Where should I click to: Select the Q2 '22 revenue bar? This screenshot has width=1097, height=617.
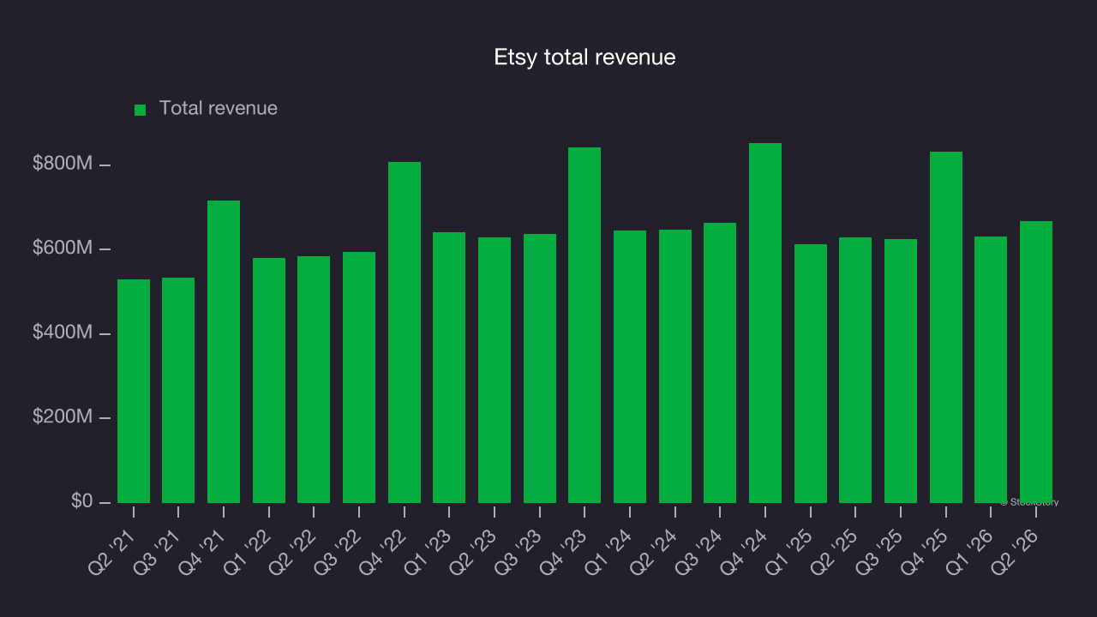click(314, 380)
